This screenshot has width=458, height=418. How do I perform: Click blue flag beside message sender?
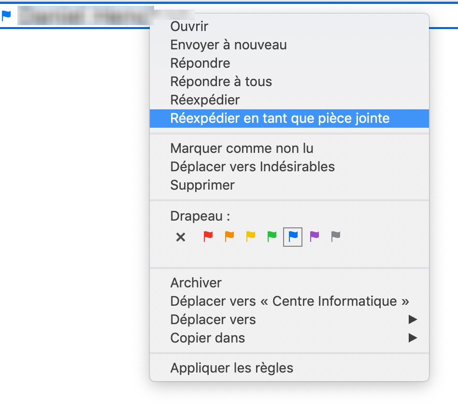coord(6,15)
